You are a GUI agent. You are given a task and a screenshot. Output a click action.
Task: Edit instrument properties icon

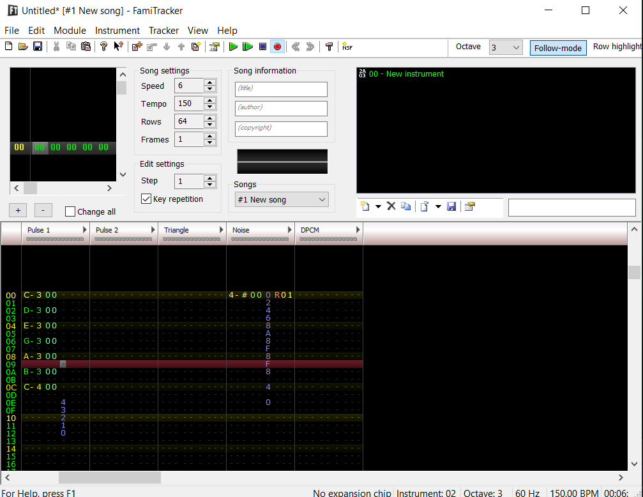click(470, 206)
